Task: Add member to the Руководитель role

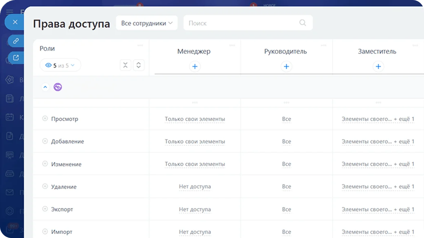Action: pos(286,66)
